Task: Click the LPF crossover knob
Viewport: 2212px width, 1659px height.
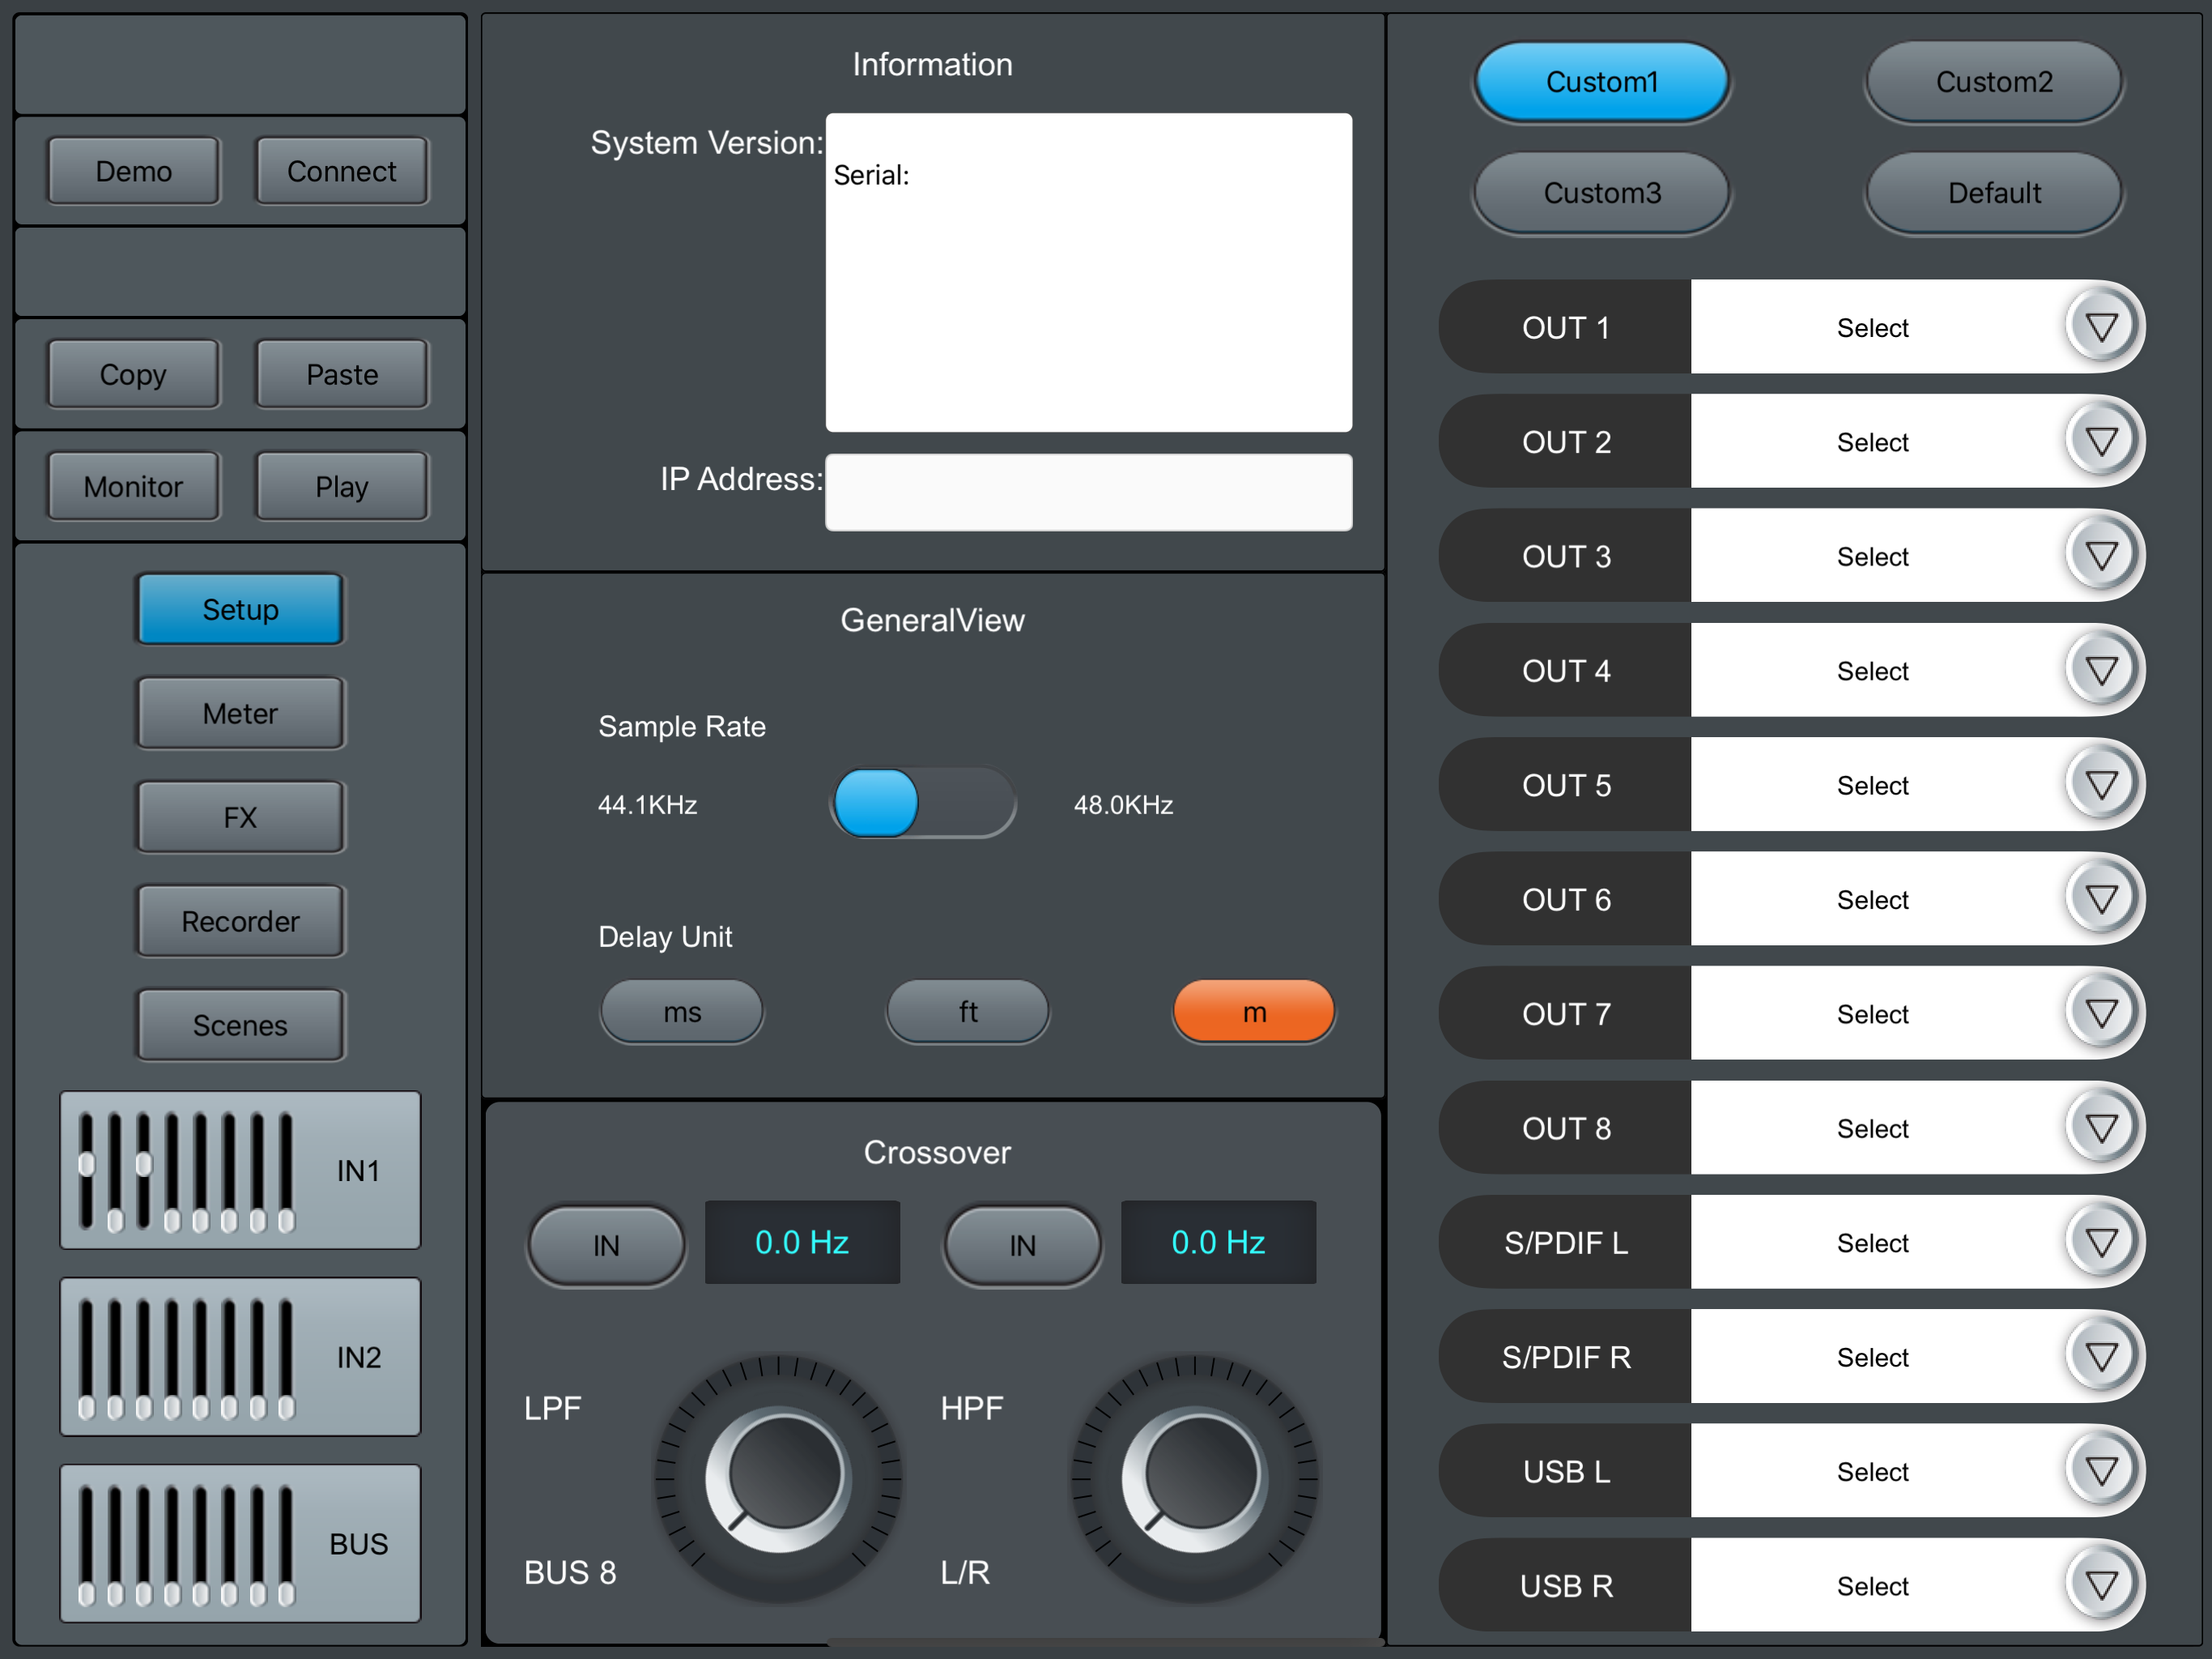Action: point(778,1478)
